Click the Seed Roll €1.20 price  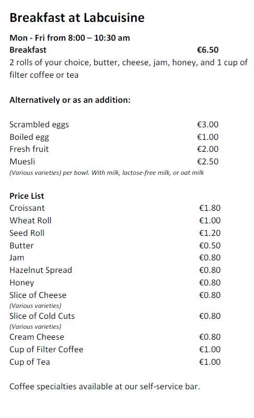coord(210,233)
